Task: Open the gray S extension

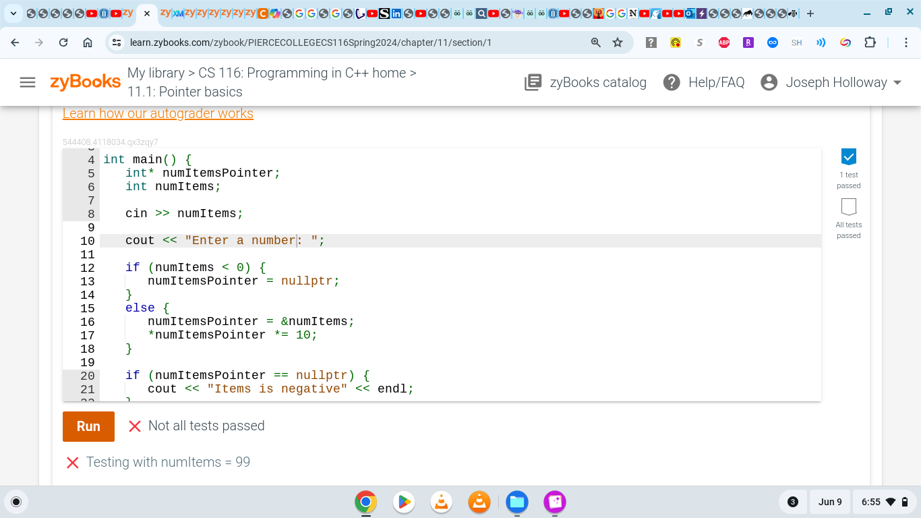Action: tap(700, 42)
